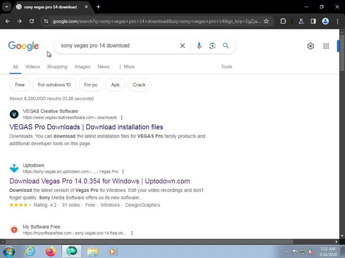Clear the search query with X
Screen dimensions: 345x258
pyautogui.click(x=182, y=46)
